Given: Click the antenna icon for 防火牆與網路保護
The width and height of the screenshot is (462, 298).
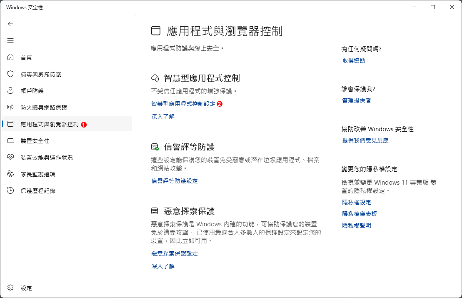Looking at the screenshot, I should tap(10, 107).
